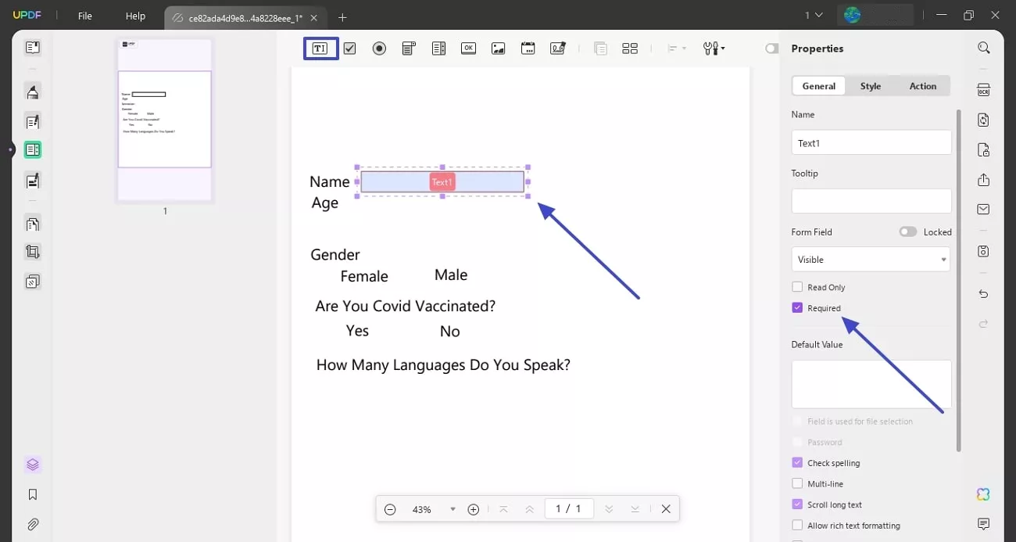The image size is (1016, 542).
Task: Open the Edit PDF tool in sidebar
Action: pos(32,121)
